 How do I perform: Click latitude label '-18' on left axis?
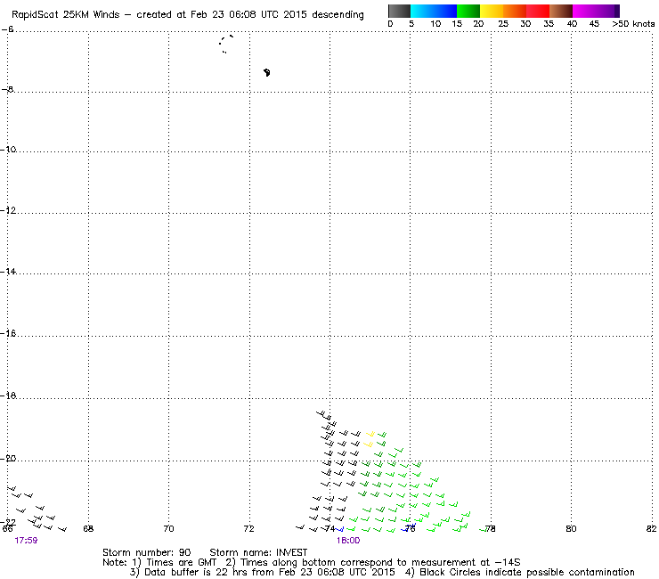[x=8, y=396]
